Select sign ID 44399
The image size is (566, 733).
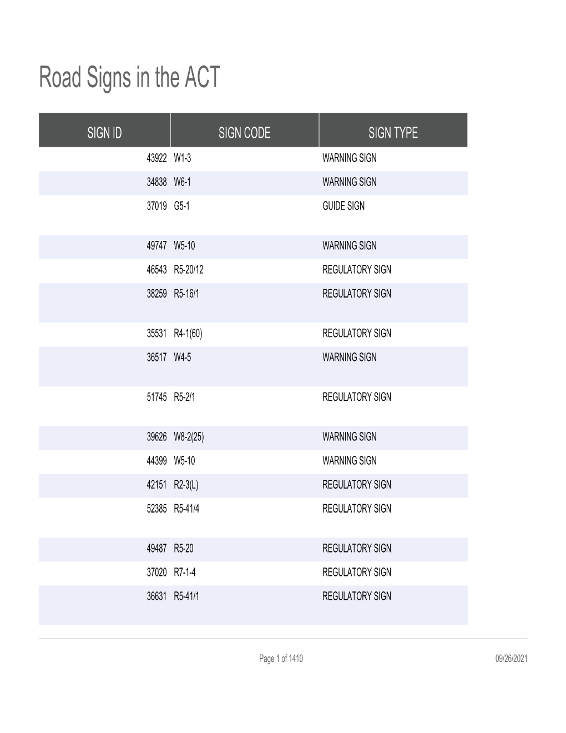(156, 461)
